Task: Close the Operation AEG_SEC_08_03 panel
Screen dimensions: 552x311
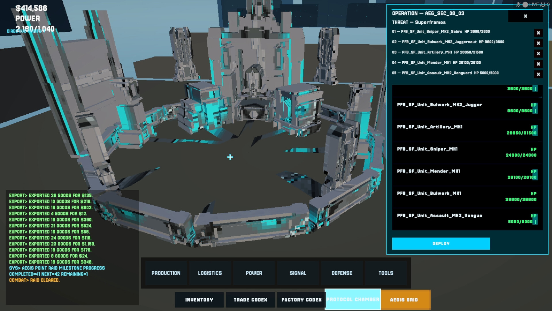Action: coord(525,16)
